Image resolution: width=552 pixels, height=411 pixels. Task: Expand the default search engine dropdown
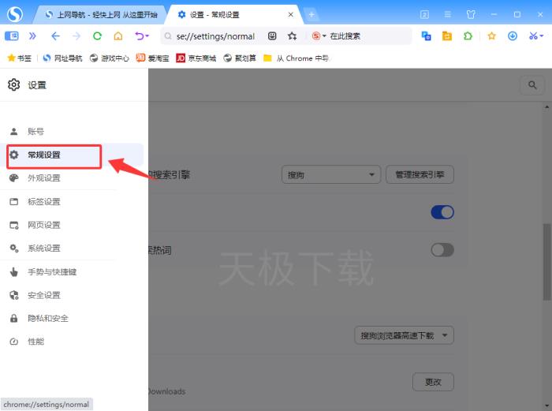click(x=331, y=174)
